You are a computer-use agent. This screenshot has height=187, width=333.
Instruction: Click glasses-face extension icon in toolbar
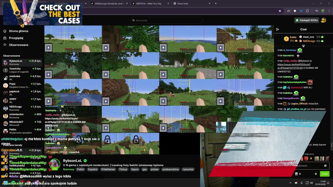(289, 11)
